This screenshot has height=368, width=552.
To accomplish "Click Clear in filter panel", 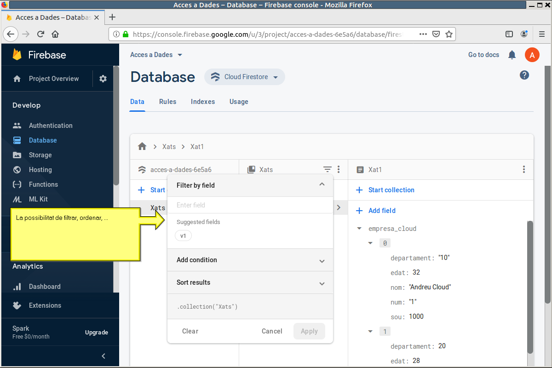I will click(190, 331).
